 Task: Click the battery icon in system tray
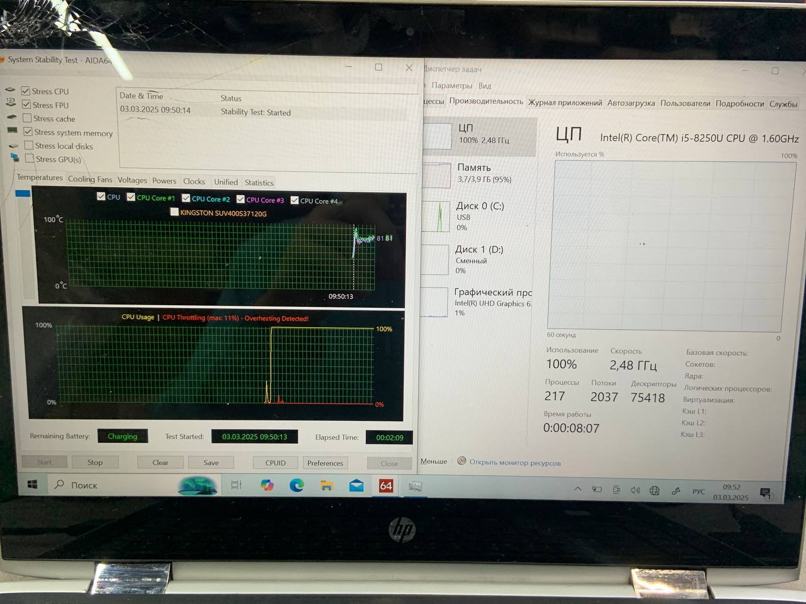(596, 489)
